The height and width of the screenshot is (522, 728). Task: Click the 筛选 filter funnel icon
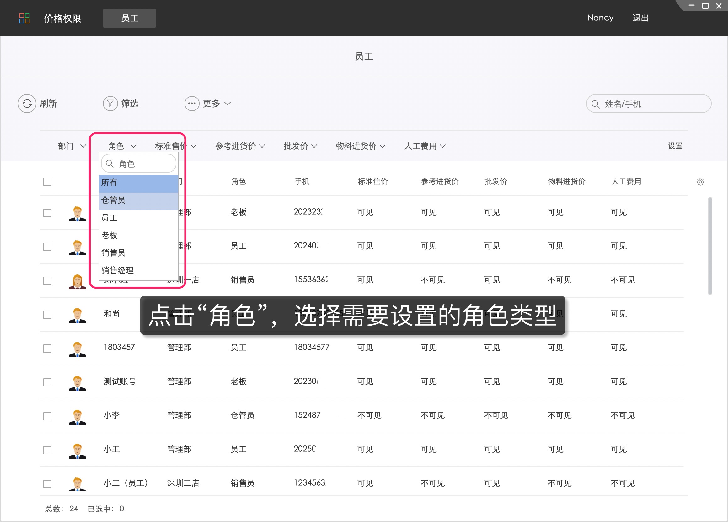[x=110, y=103]
